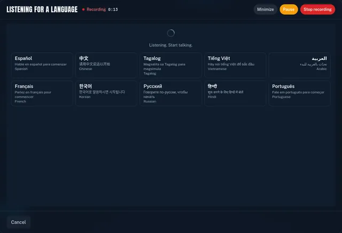The width and height of the screenshot is (342, 233).
Task: Click the red recording indicator dot
Action: point(83,10)
